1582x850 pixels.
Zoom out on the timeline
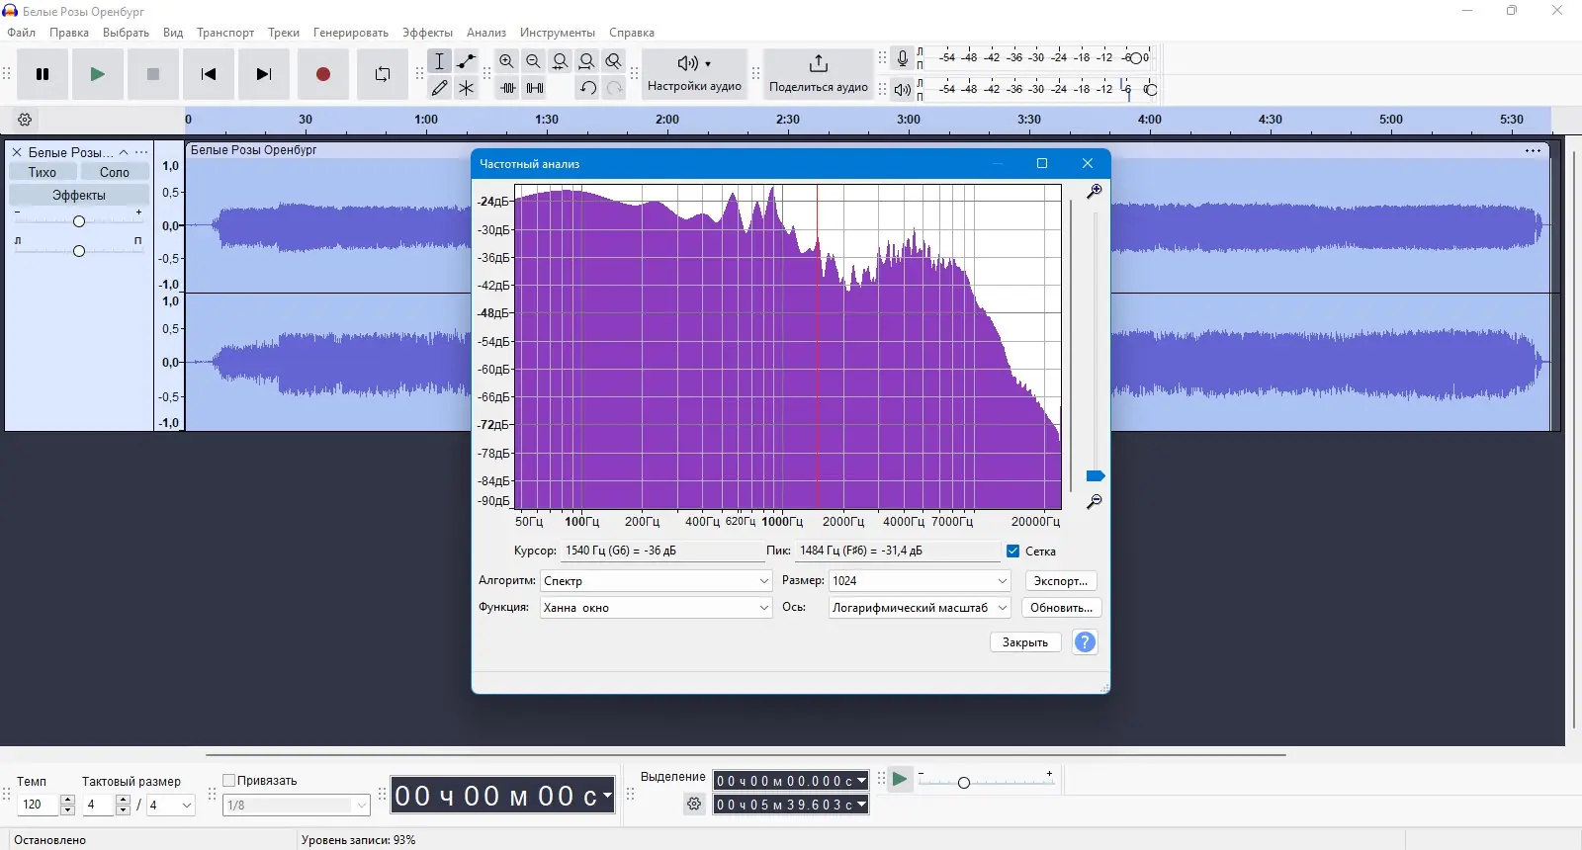[x=534, y=61]
